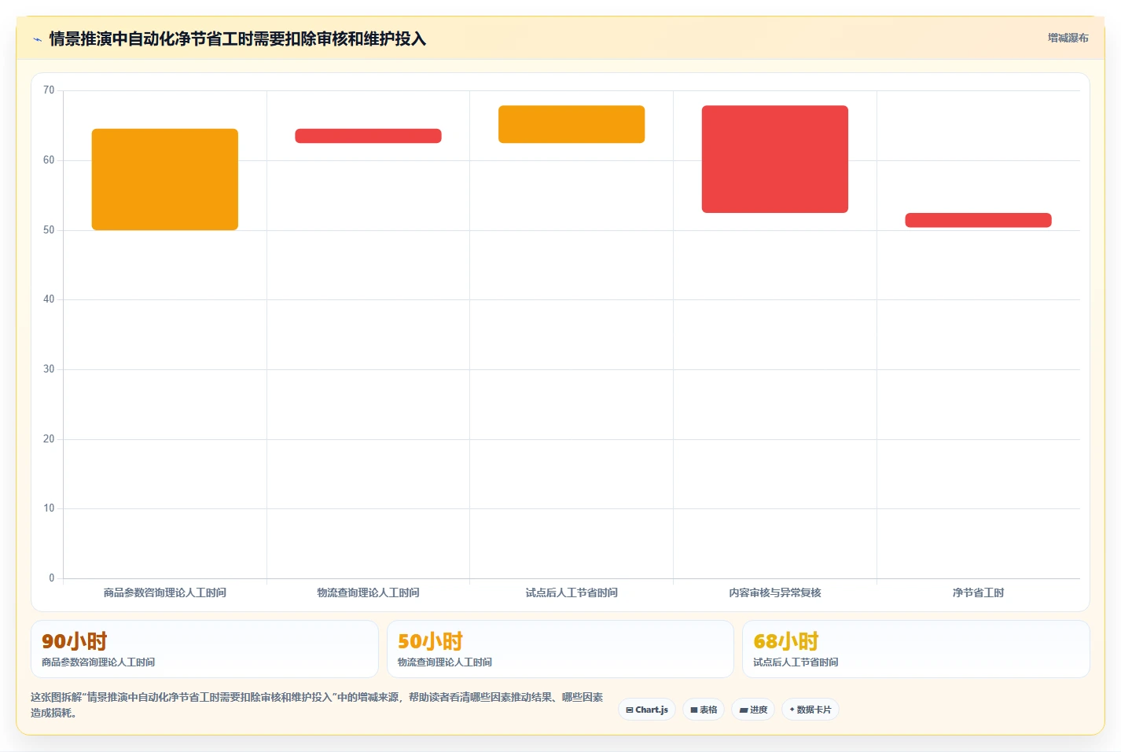
Task: Click the y-axis value 40
Action: 49,299
